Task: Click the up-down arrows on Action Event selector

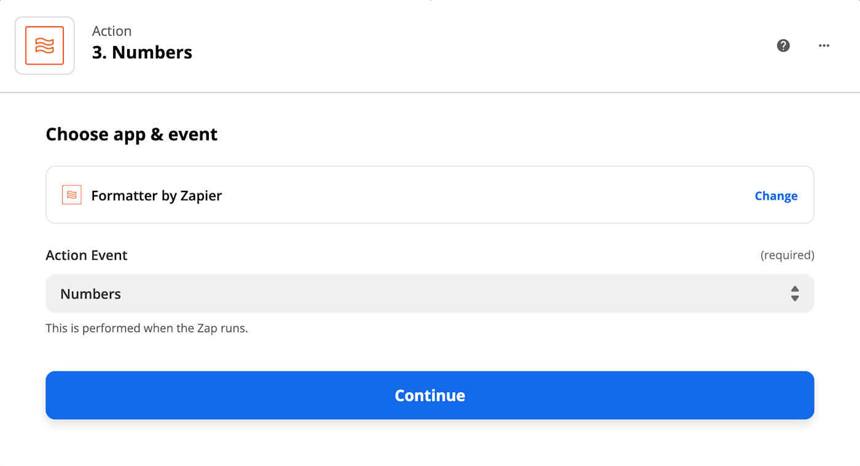Action: pyautogui.click(x=795, y=293)
